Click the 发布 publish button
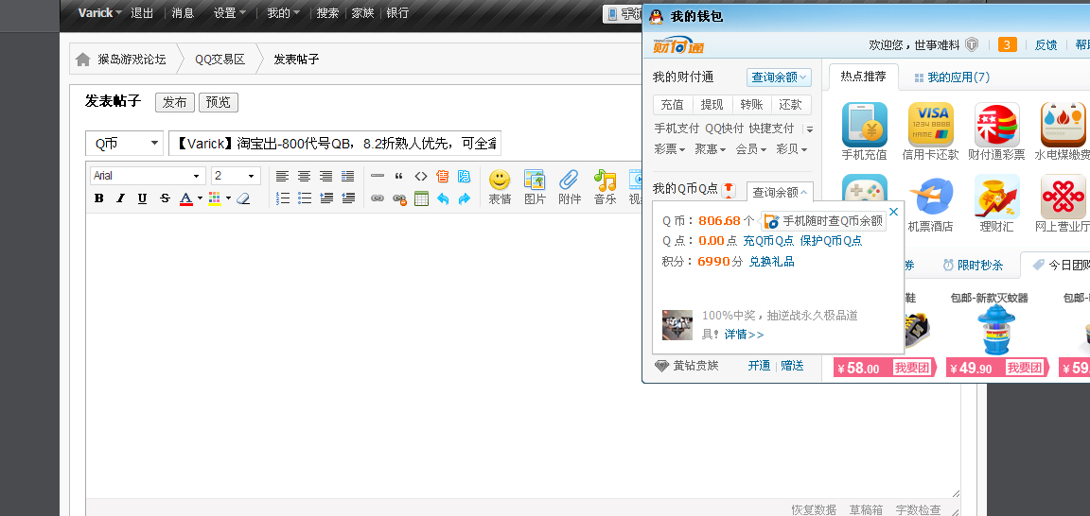 point(174,102)
